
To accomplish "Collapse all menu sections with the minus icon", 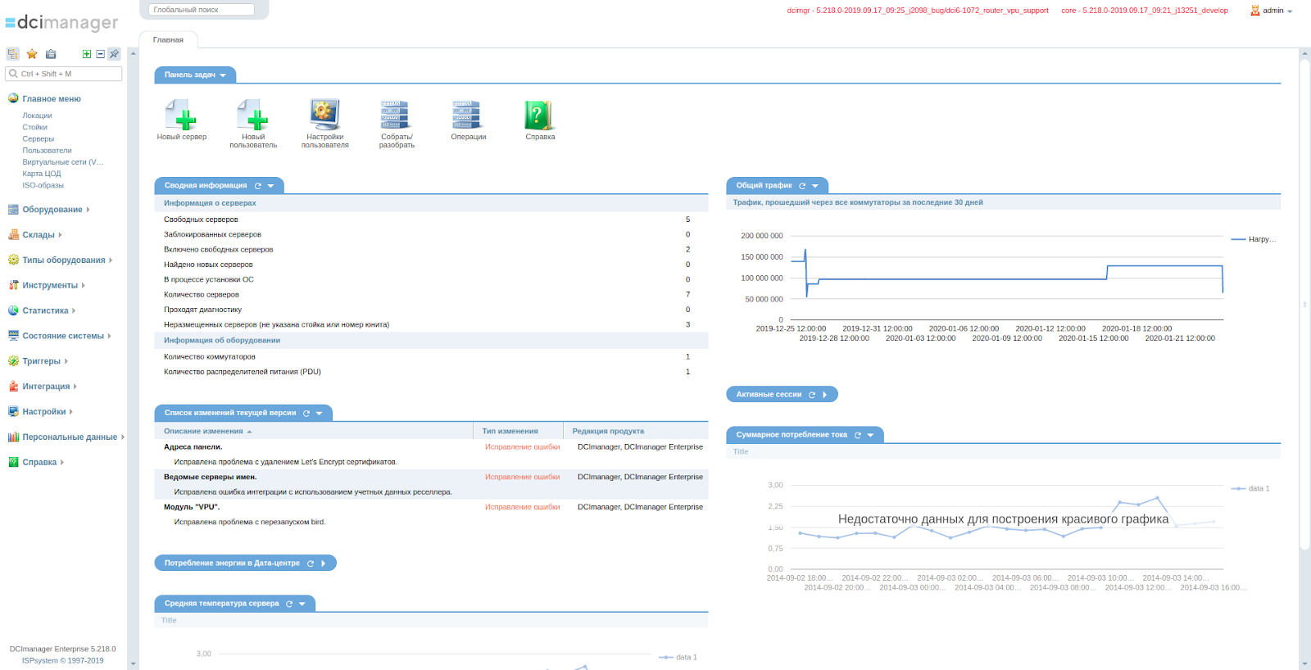I will 100,54.
